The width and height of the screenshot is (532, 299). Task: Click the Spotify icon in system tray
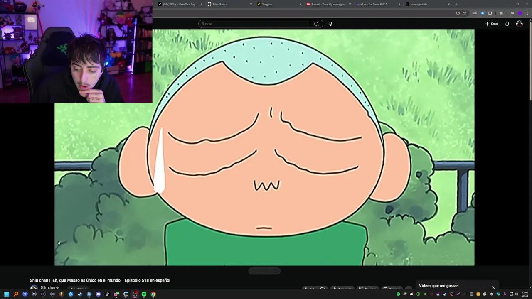click(x=398, y=294)
